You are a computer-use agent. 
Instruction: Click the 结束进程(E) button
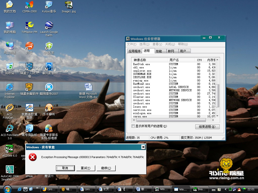[207, 127]
